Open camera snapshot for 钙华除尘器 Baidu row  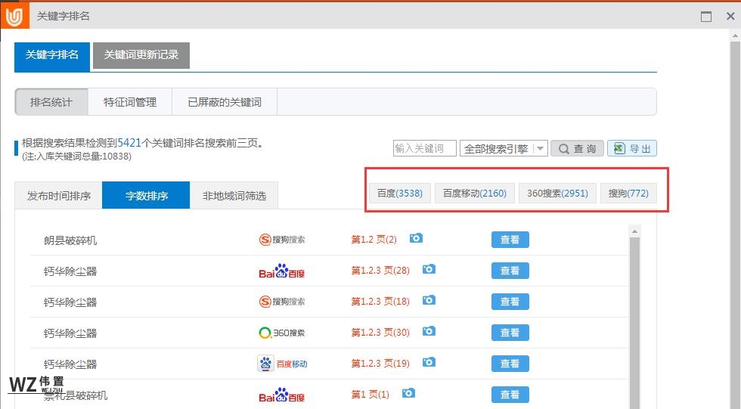[x=429, y=270]
